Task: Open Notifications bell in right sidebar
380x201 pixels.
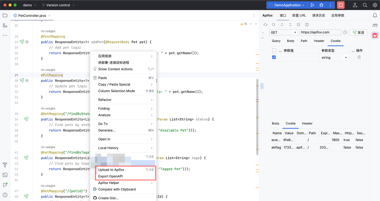Action: pyautogui.click(x=375, y=15)
